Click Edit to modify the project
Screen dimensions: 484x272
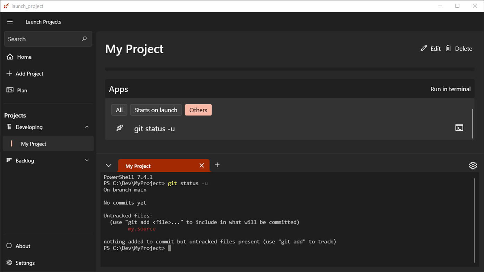pos(431,49)
